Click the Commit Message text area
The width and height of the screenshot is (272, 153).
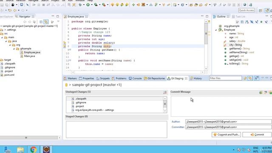pos(221,106)
